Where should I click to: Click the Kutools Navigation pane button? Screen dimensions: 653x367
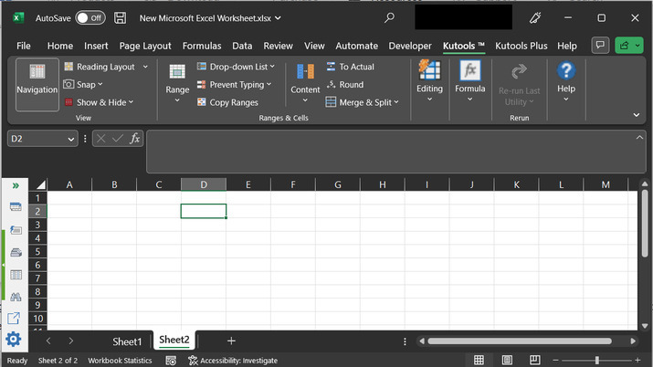pos(37,83)
